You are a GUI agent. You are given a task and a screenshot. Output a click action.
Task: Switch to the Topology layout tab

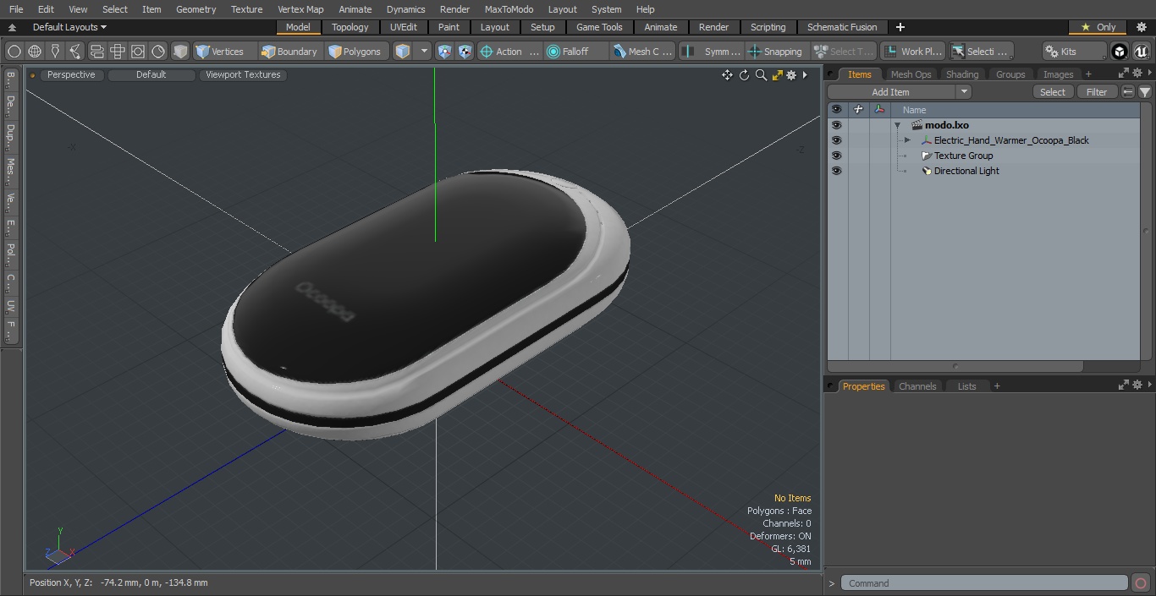[350, 27]
